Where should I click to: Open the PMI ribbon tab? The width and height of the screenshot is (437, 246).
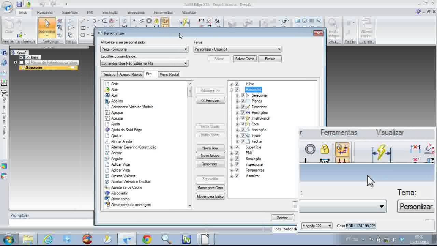[x=90, y=12]
